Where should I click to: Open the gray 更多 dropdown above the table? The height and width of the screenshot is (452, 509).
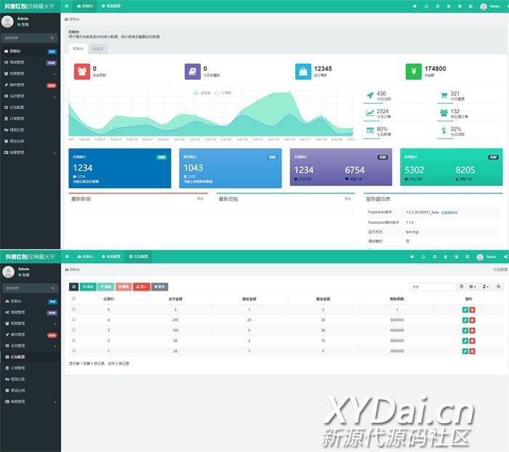coord(159,287)
